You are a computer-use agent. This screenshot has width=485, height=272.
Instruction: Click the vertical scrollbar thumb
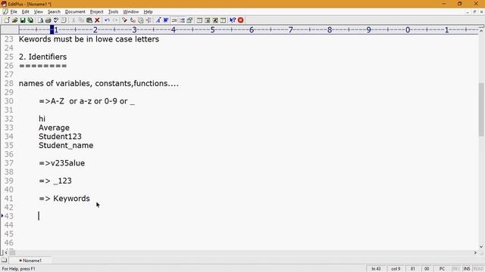481,109
